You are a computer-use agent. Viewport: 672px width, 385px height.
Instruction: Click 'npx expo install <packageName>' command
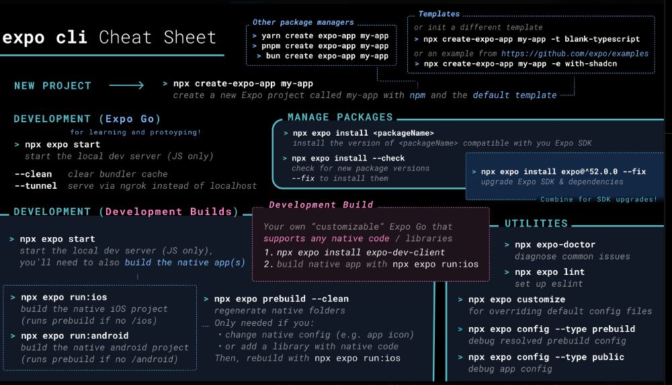(x=363, y=133)
